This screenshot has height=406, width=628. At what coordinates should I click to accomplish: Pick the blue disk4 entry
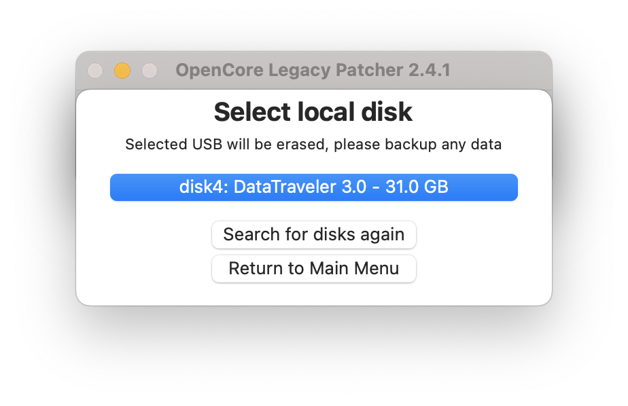tap(313, 187)
